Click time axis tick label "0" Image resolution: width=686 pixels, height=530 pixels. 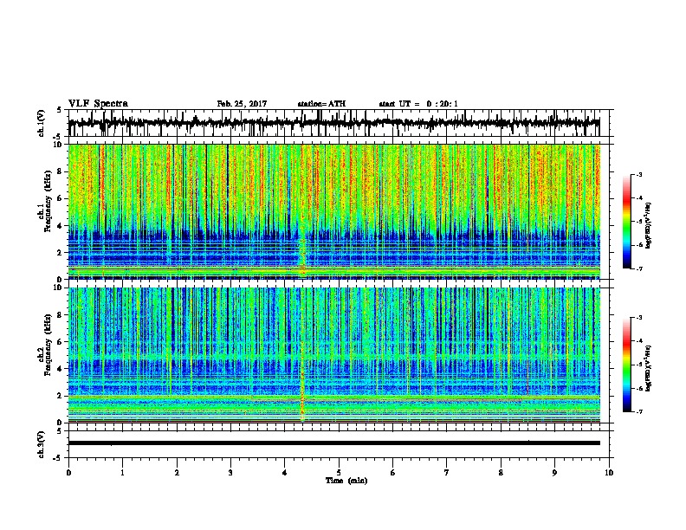pyautogui.click(x=68, y=473)
